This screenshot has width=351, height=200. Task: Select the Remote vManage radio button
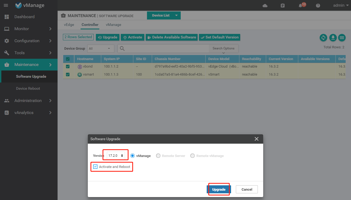(193, 156)
